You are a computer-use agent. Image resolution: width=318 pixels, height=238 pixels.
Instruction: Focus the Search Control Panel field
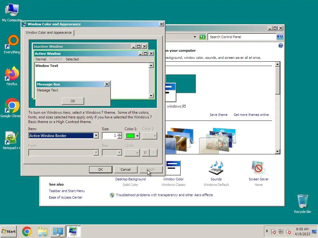pyautogui.click(x=242, y=37)
